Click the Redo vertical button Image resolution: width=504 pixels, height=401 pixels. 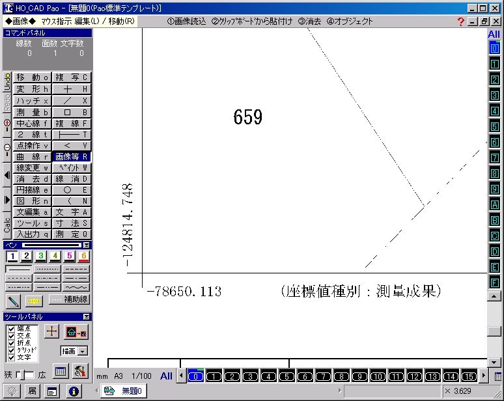click(x=7, y=102)
